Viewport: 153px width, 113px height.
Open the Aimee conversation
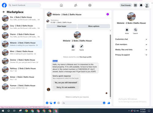pyautogui.click(x=21, y=78)
